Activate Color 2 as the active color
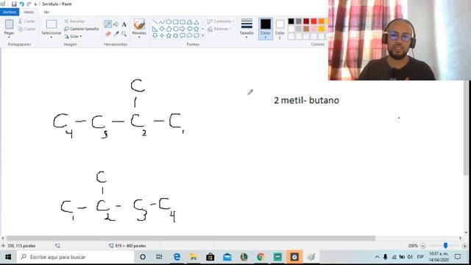 [x=280, y=29]
